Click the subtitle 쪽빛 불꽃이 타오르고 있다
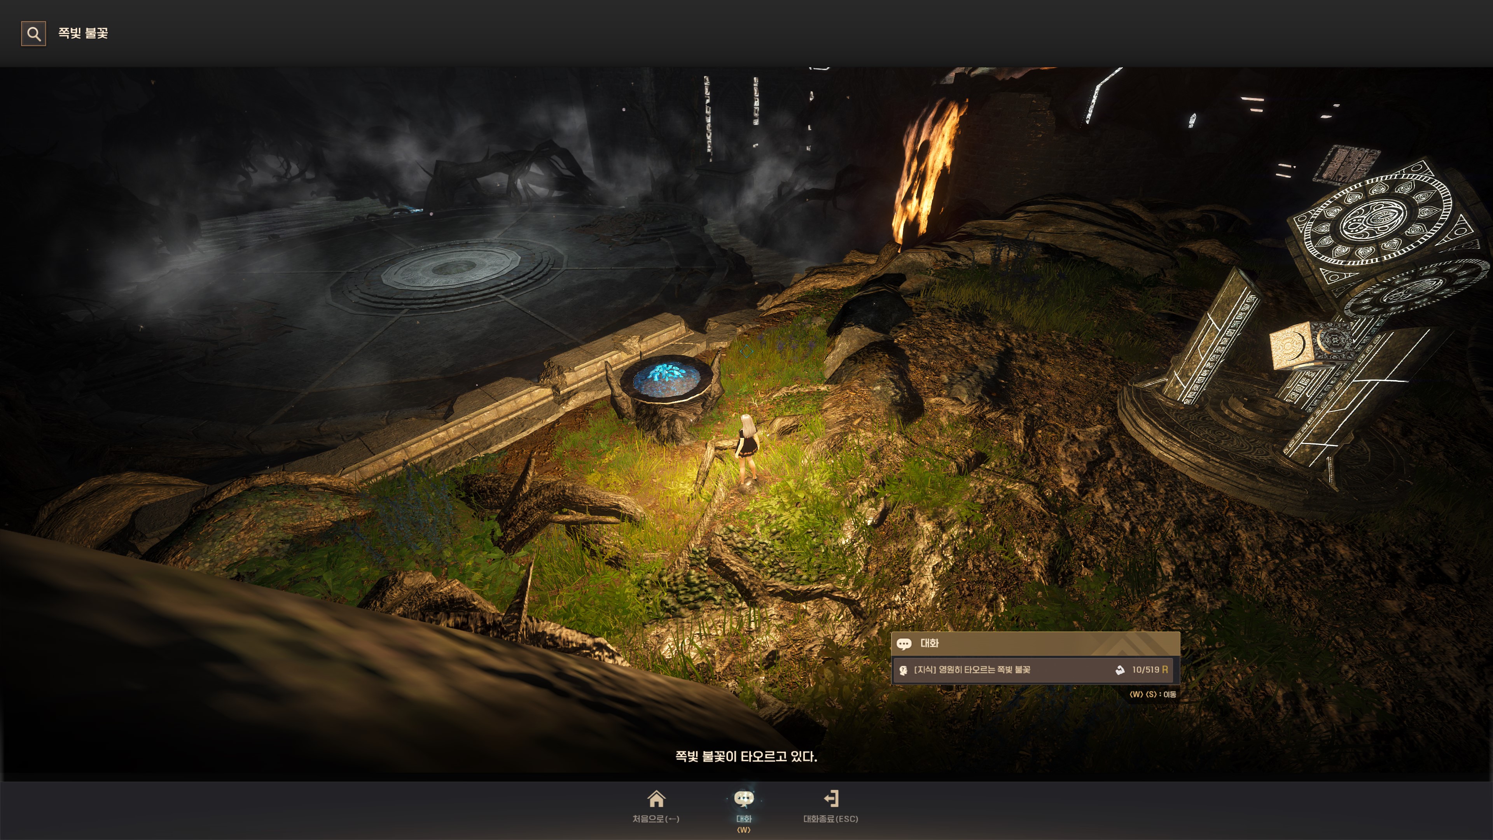The width and height of the screenshot is (1493, 840). [746, 756]
